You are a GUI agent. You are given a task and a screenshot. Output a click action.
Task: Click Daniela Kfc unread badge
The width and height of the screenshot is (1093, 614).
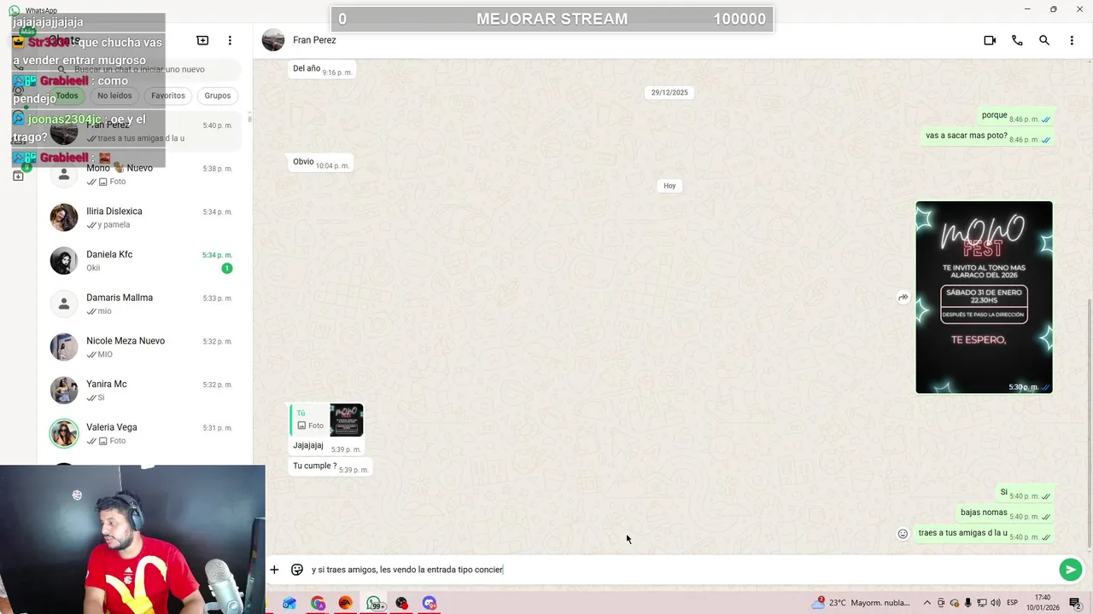click(x=227, y=268)
